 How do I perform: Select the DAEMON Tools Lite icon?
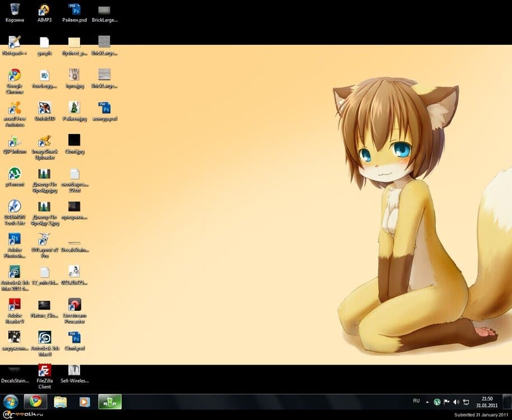[15, 206]
